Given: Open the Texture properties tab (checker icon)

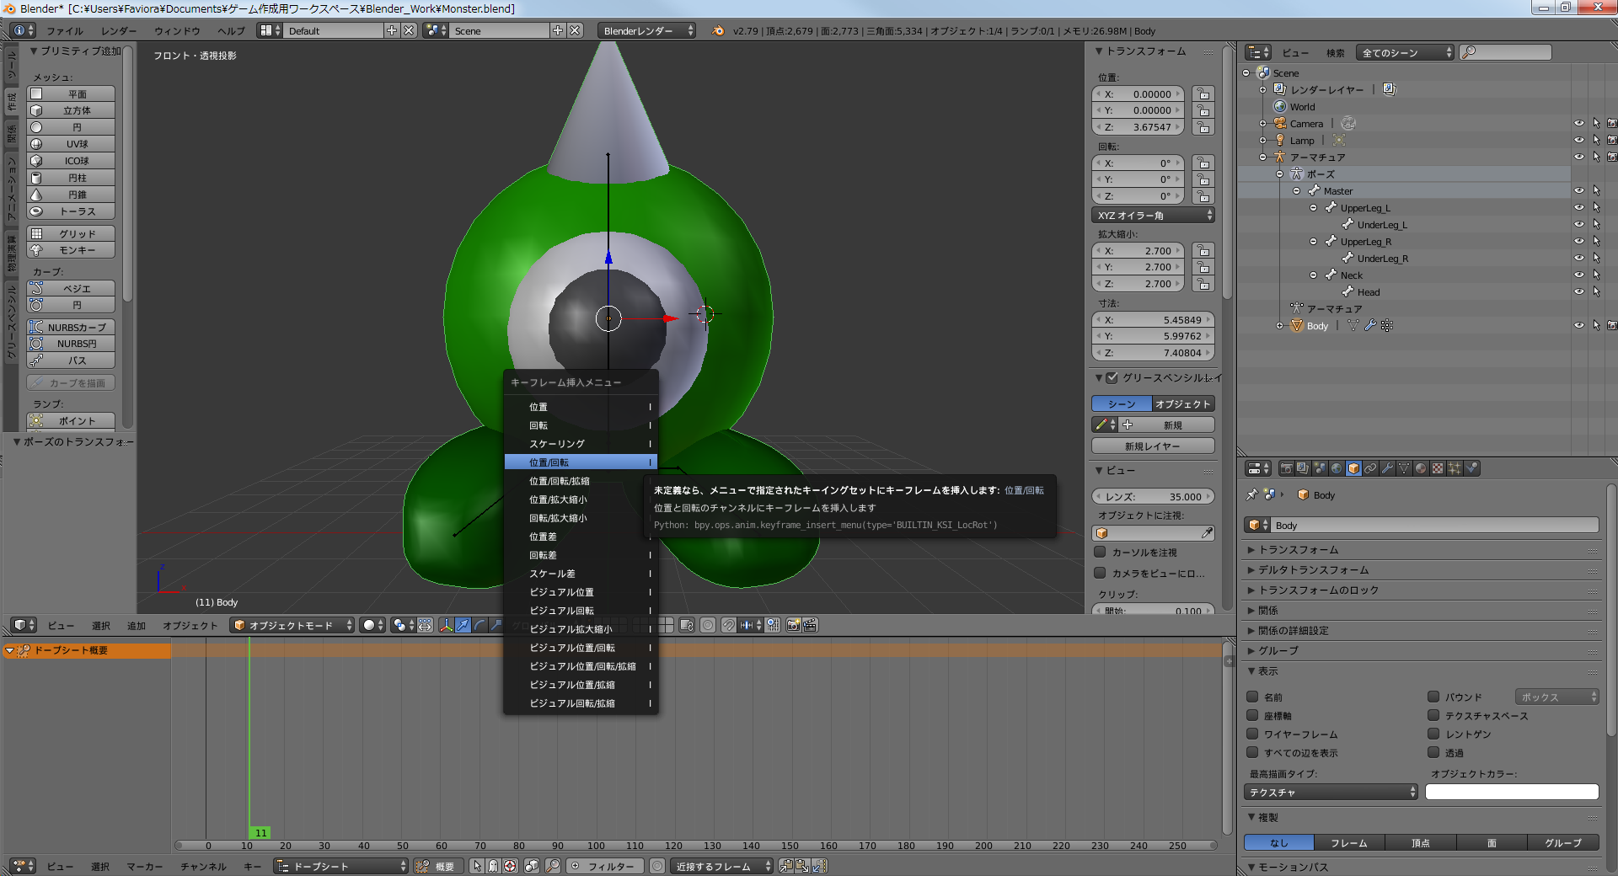Looking at the screenshot, I should tap(1438, 468).
